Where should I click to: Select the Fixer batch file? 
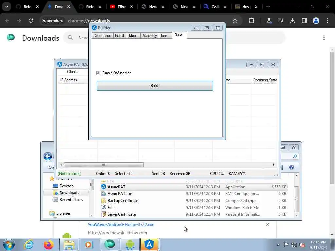(194, 207)
